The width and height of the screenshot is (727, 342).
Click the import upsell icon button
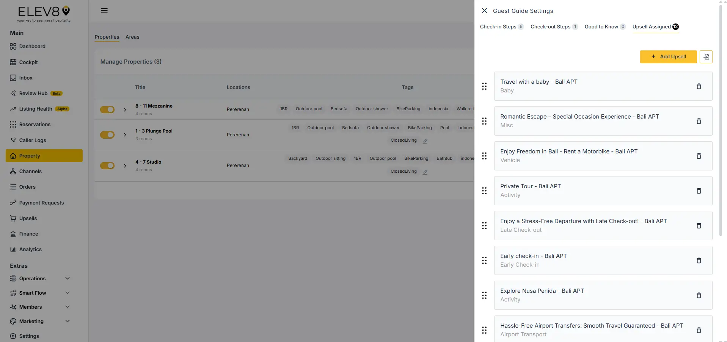(706, 57)
